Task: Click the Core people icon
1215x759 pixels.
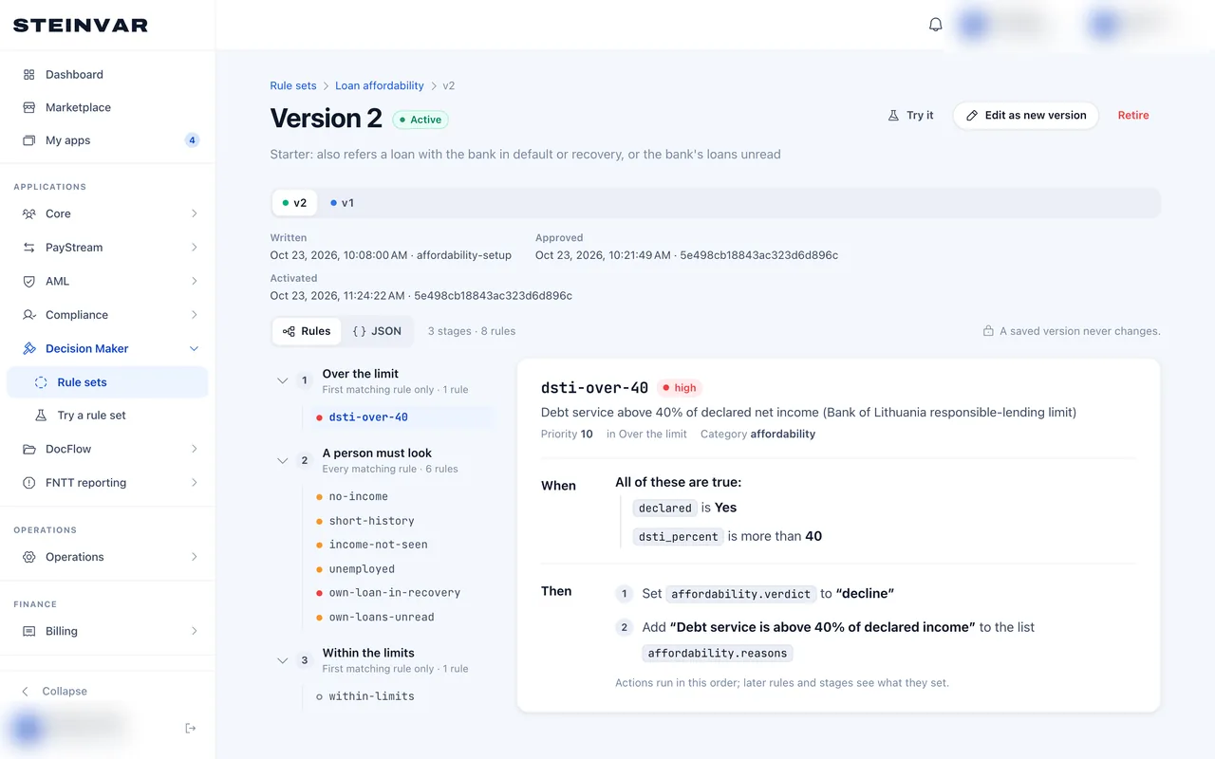Action: pos(28,213)
